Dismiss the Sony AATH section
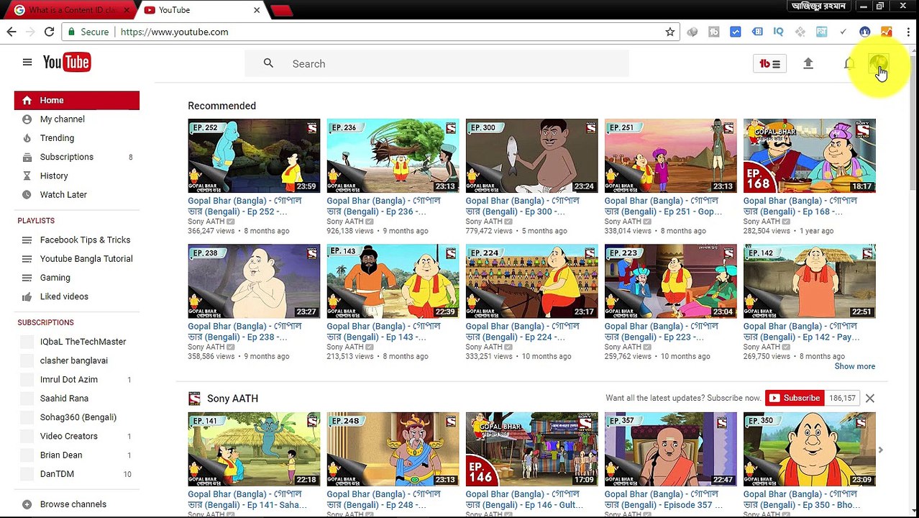Viewport: 919px width, 518px height. 869,398
